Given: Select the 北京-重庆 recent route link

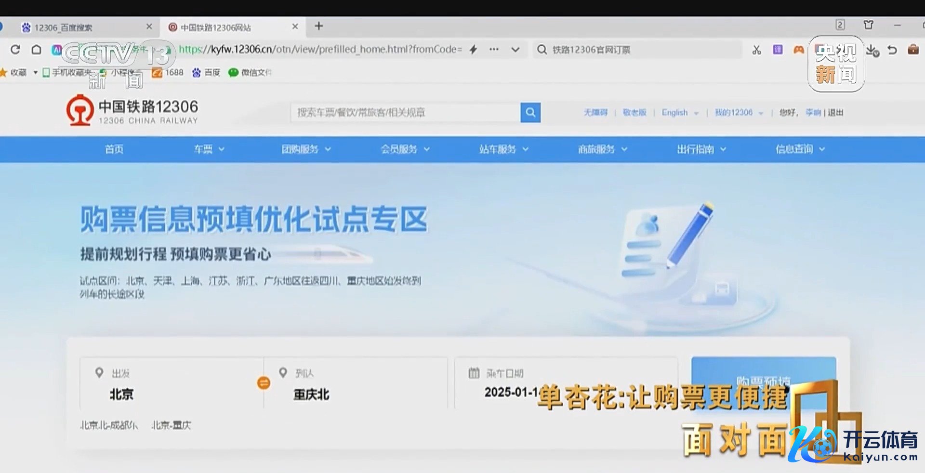Looking at the screenshot, I should pos(171,425).
